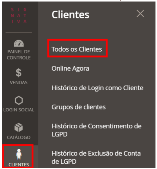Open Painel de Controle via the gauge icon
157x169 pixels.
(x=19, y=43)
